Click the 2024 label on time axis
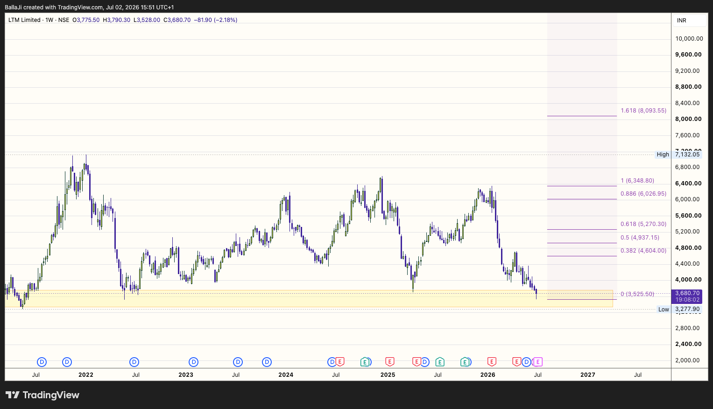The height and width of the screenshot is (409, 713). [x=286, y=374]
